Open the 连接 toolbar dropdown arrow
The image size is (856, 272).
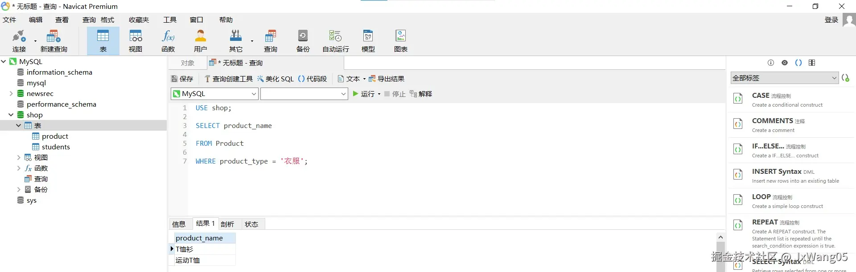point(35,41)
